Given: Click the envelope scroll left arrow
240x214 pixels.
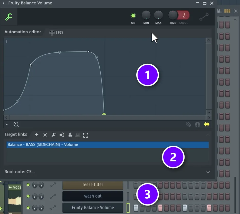Looking at the screenshot, I should (x=6, y=118).
